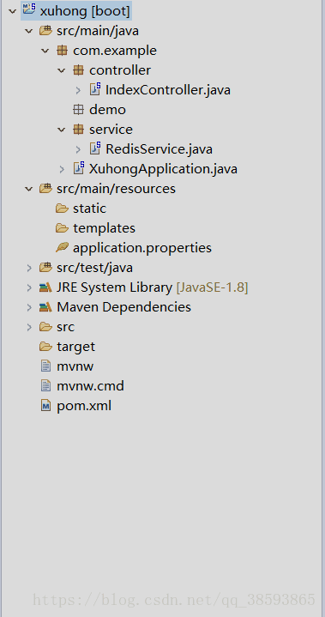
Task: Select the templates folder label
Action: tap(104, 227)
